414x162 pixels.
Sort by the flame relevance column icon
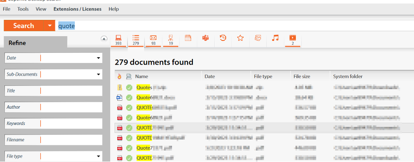pyautogui.click(x=119, y=77)
